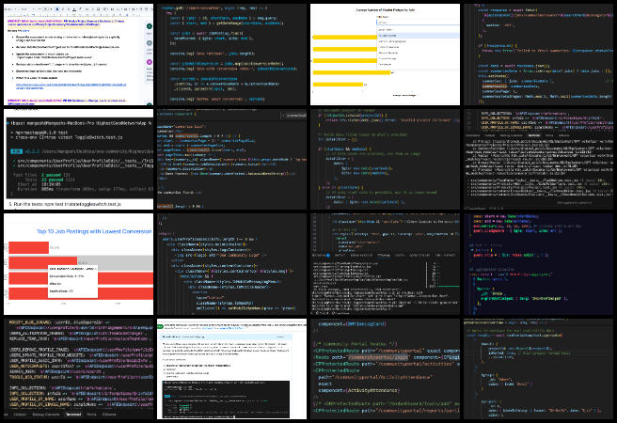Switch to Debug Console tab below the endpoint constants
The height and width of the screenshot is (423, 617).
point(46,414)
